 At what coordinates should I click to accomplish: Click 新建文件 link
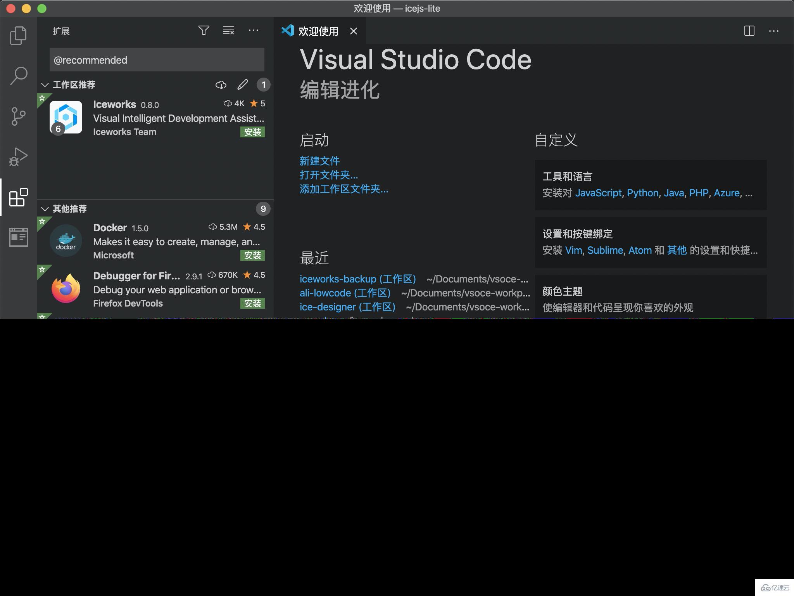pos(320,161)
